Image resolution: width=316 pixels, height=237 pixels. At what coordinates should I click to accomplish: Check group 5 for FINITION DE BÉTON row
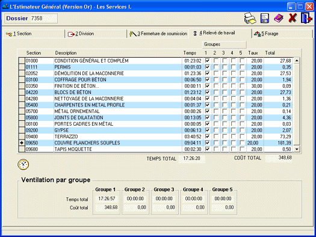(242, 86)
